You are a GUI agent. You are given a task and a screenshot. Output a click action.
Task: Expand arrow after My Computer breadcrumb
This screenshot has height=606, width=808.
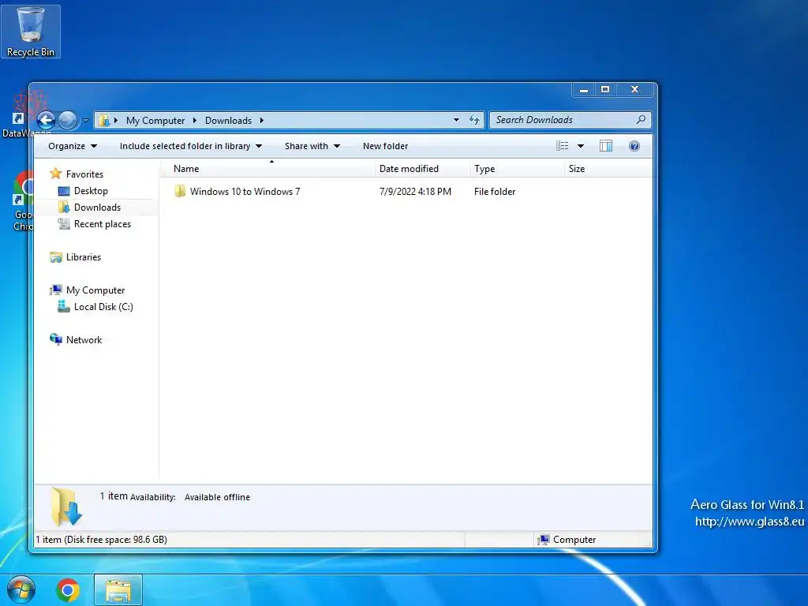(194, 120)
